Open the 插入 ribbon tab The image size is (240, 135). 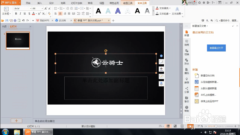[x=40, y=3]
